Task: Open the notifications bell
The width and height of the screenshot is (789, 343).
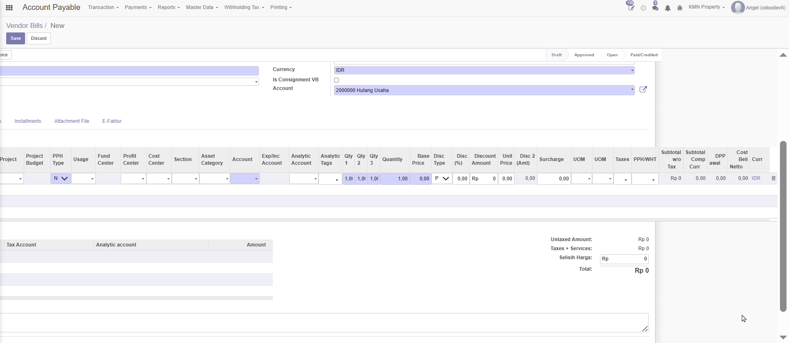Action: pyautogui.click(x=668, y=8)
